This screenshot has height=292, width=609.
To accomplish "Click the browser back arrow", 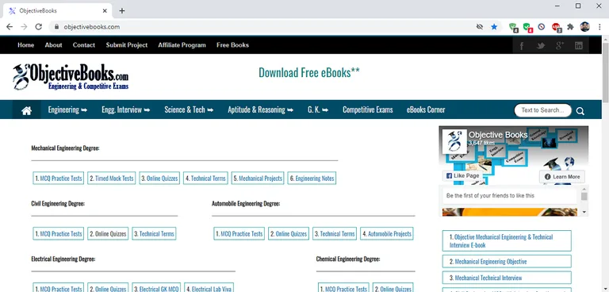I will (10, 27).
